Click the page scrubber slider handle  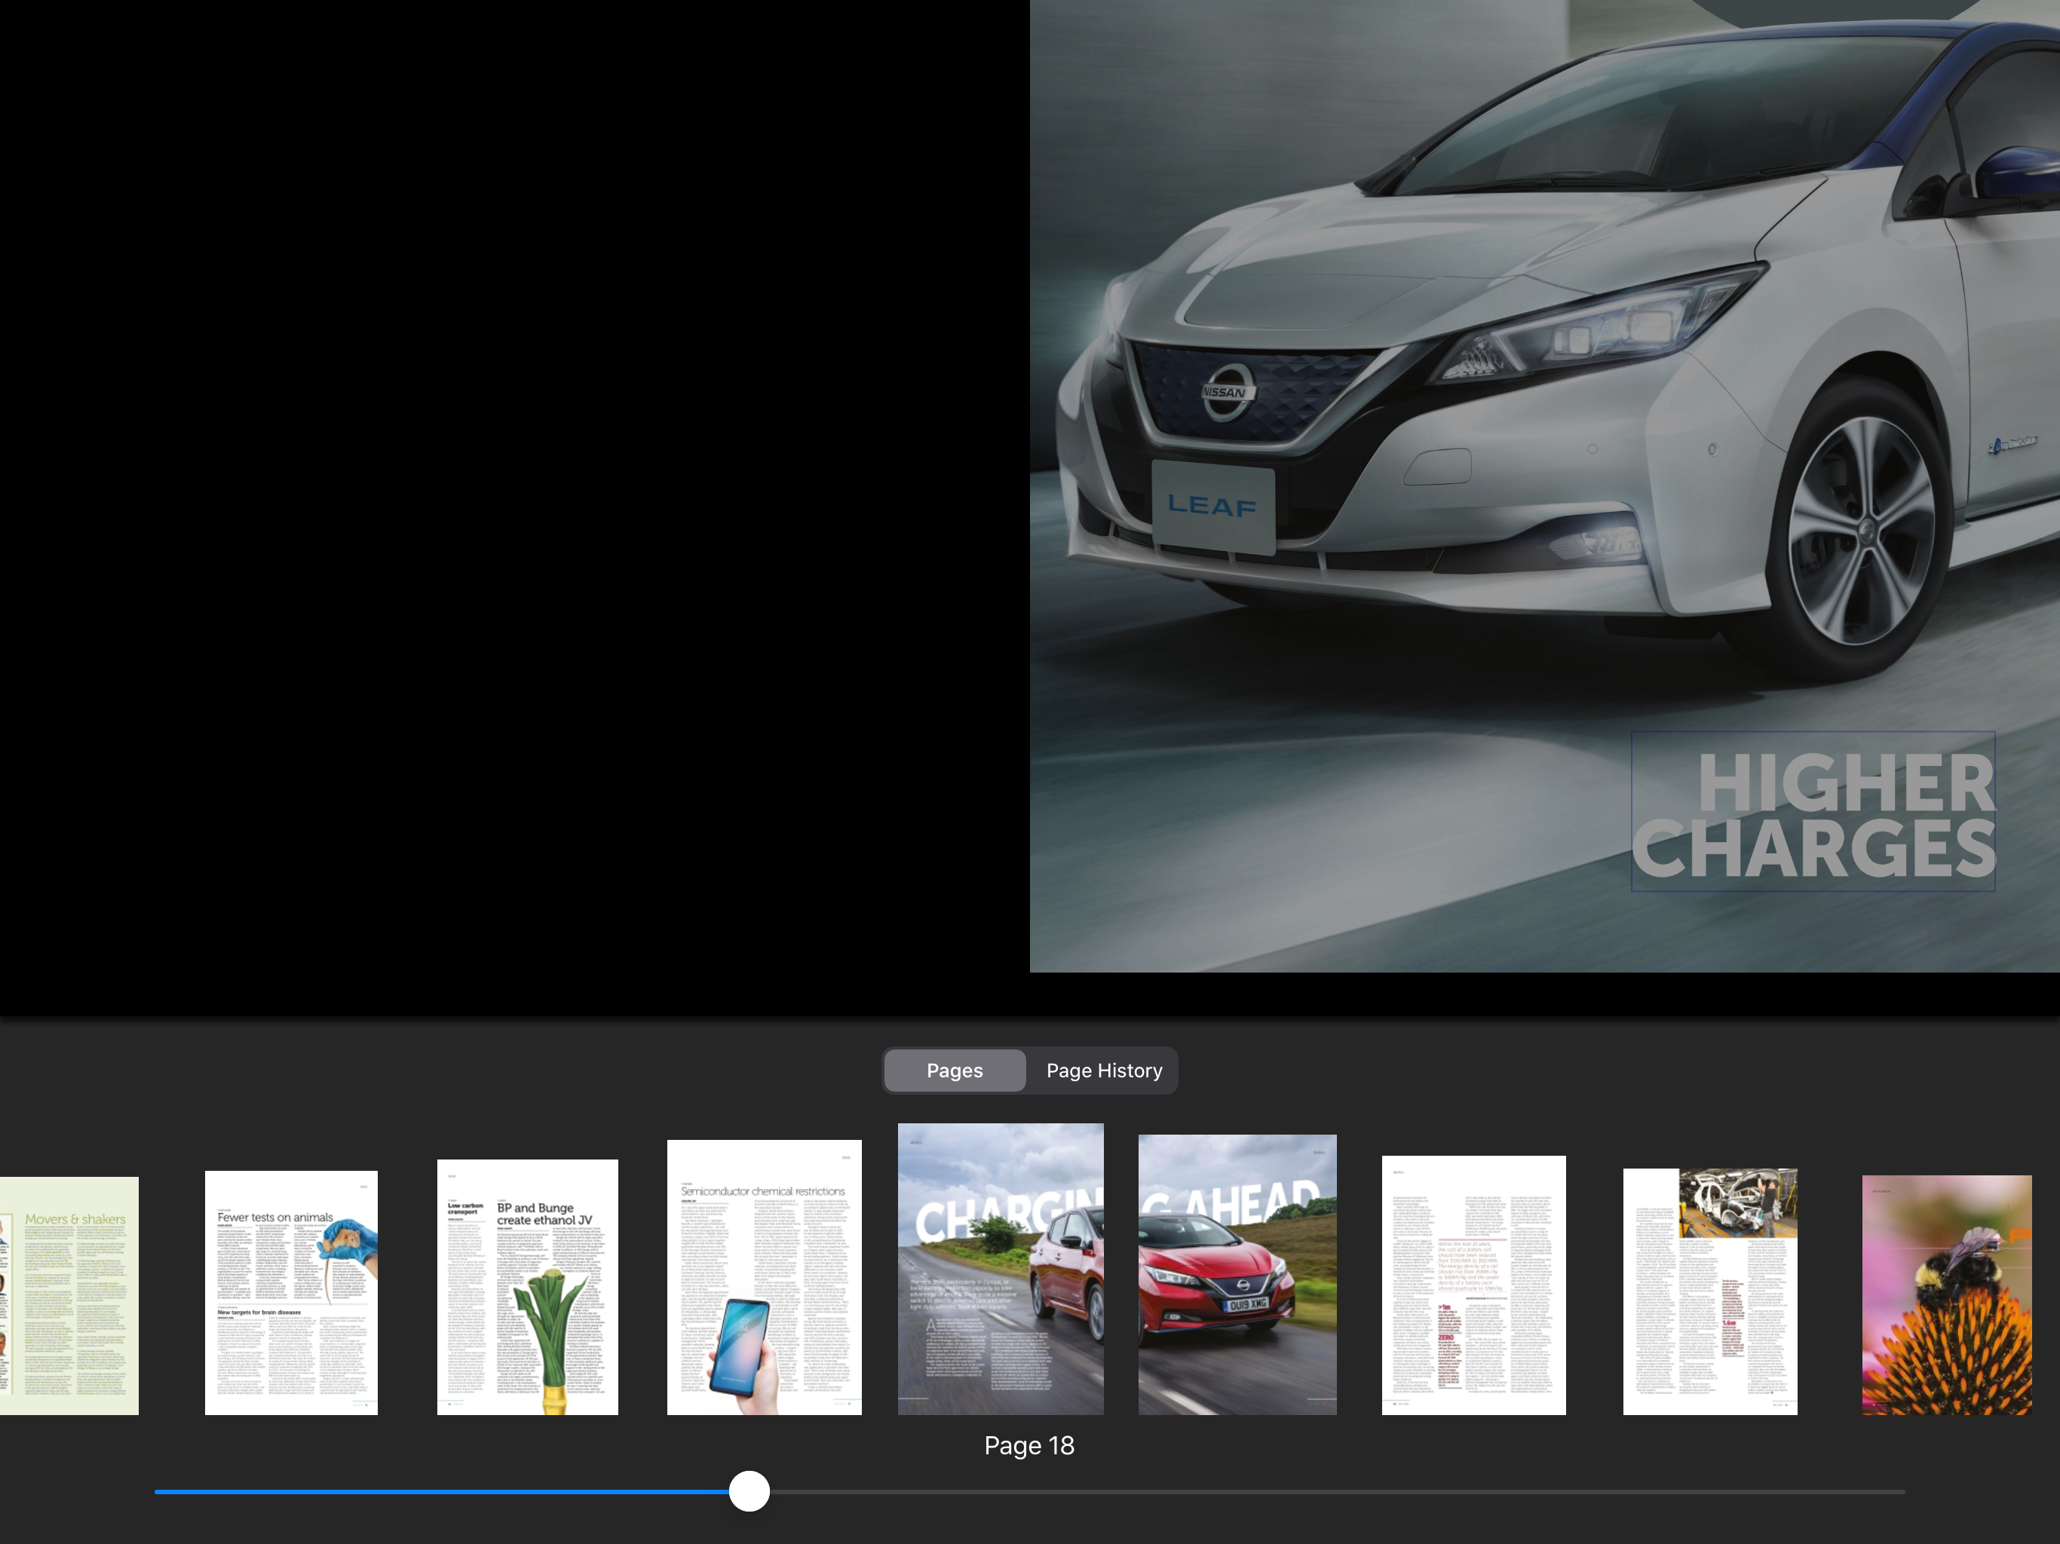tap(750, 1491)
